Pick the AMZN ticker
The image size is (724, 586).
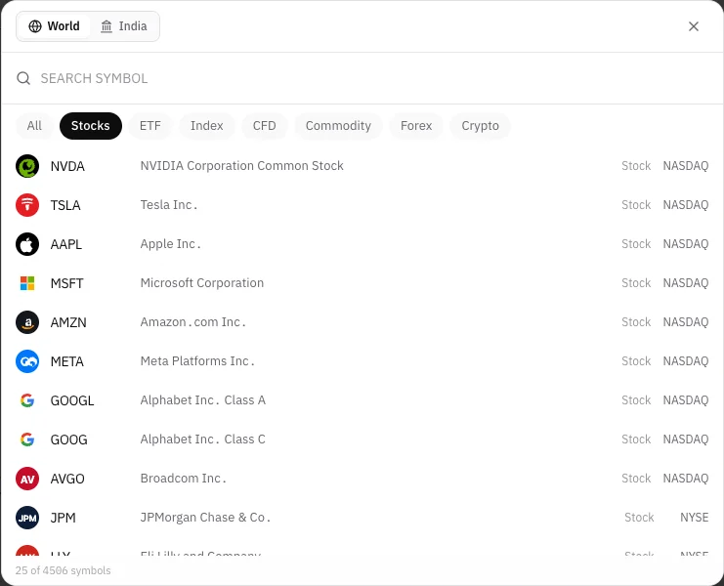[x=68, y=322]
